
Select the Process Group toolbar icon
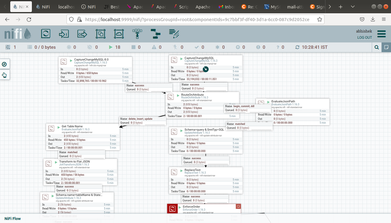(x=101, y=34)
